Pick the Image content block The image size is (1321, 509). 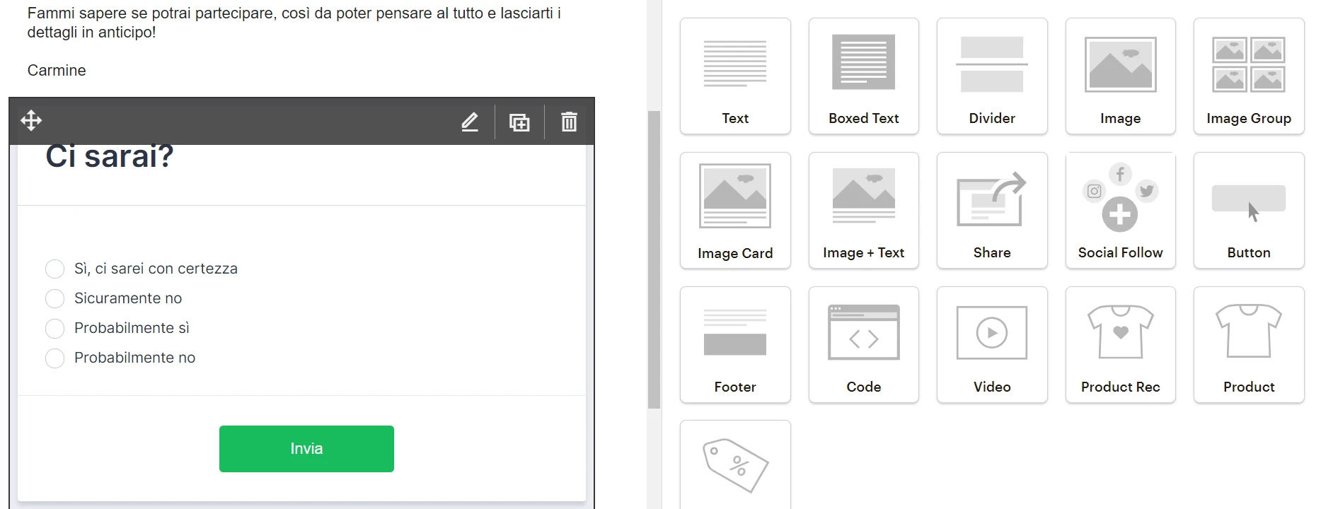[x=1120, y=76]
